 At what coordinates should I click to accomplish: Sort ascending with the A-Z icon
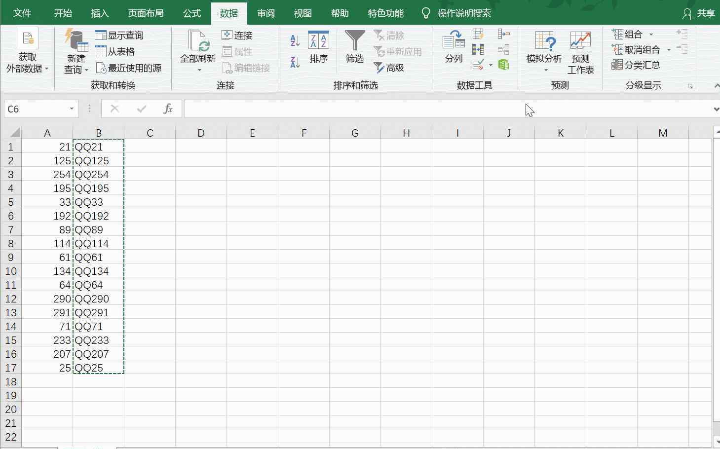click(295, 40)
